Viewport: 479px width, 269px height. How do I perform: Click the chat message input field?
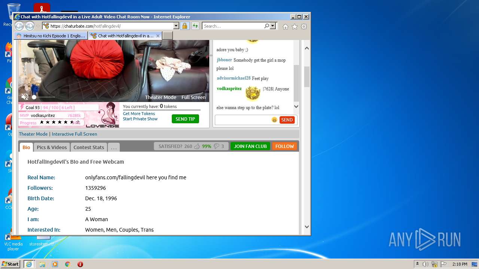click(x=243, y=120)
